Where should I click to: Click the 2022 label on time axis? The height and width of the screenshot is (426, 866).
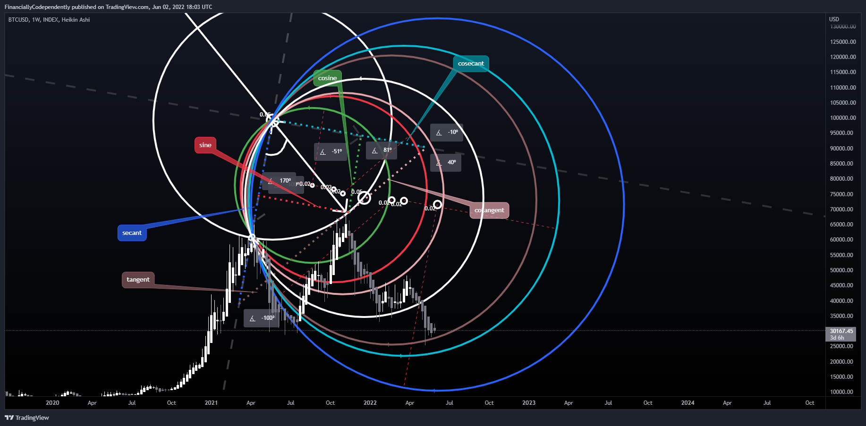[370, 403]
